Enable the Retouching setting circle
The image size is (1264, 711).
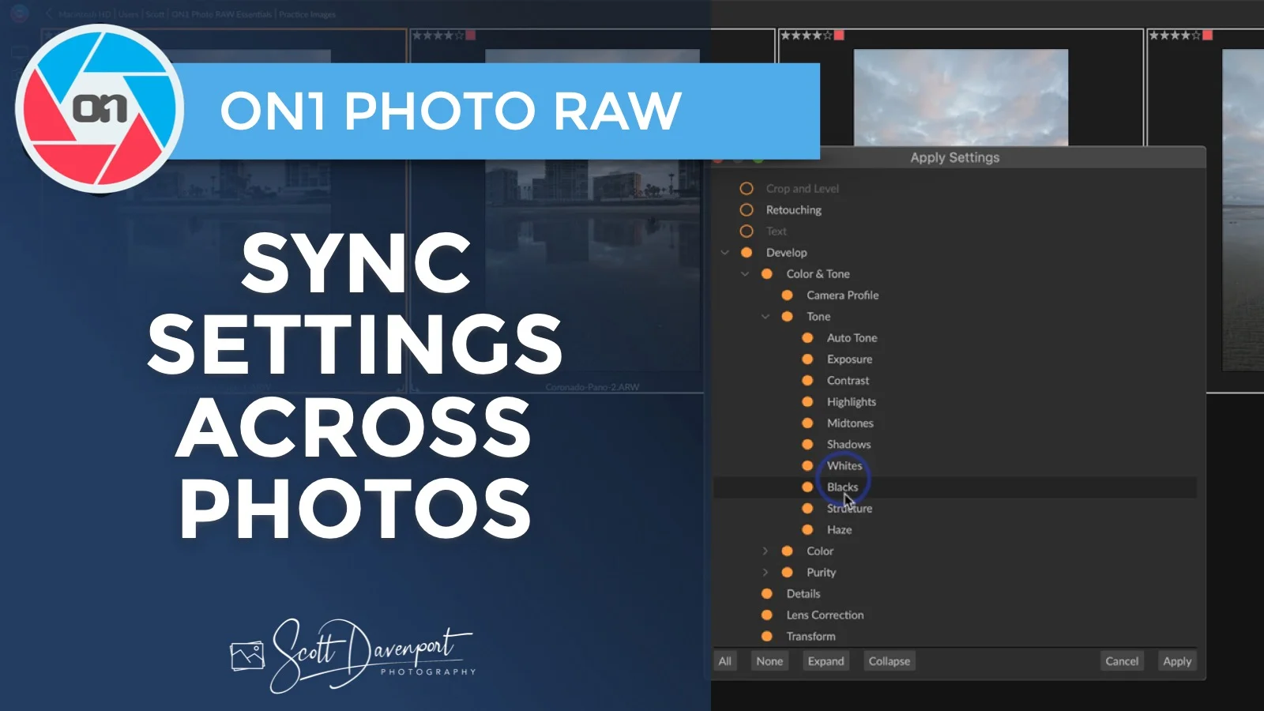[x=746, y=210]
